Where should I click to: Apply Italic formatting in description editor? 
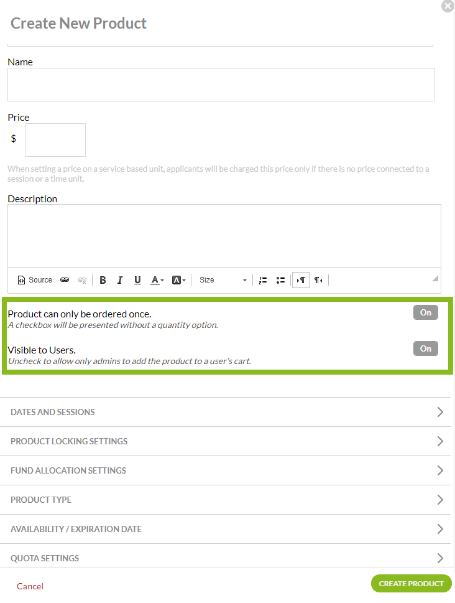(x=120, y=280)
